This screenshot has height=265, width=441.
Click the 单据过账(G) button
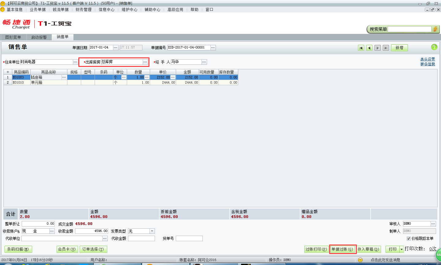[342, 249]
